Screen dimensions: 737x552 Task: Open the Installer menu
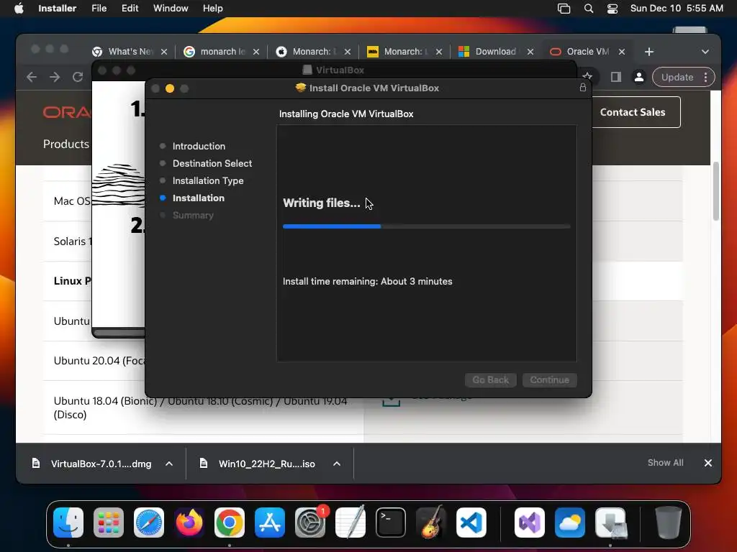[x=58, y=9]
